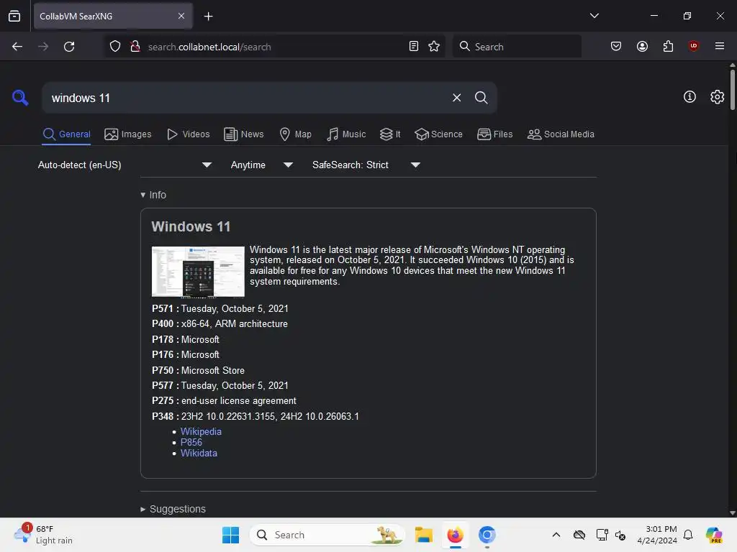Click the network display tray icon

point(602,535)
